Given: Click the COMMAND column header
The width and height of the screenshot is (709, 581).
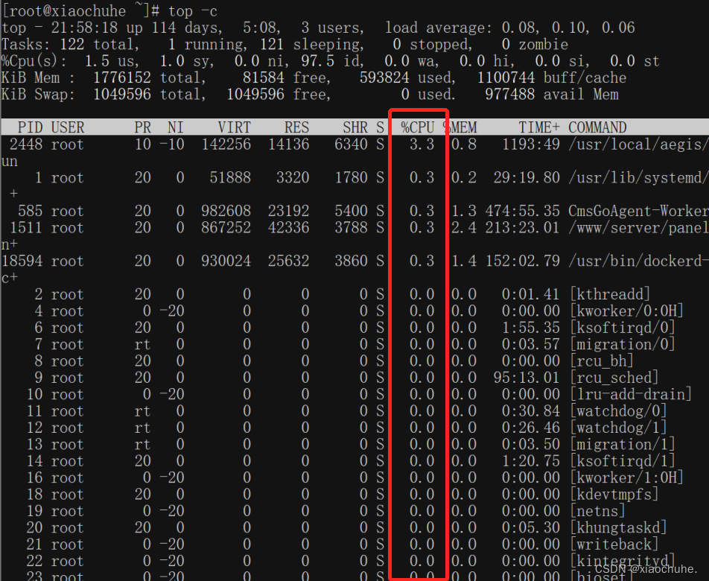Looking at the screenshot, I should pyautogui.click(x=597, y=127).
